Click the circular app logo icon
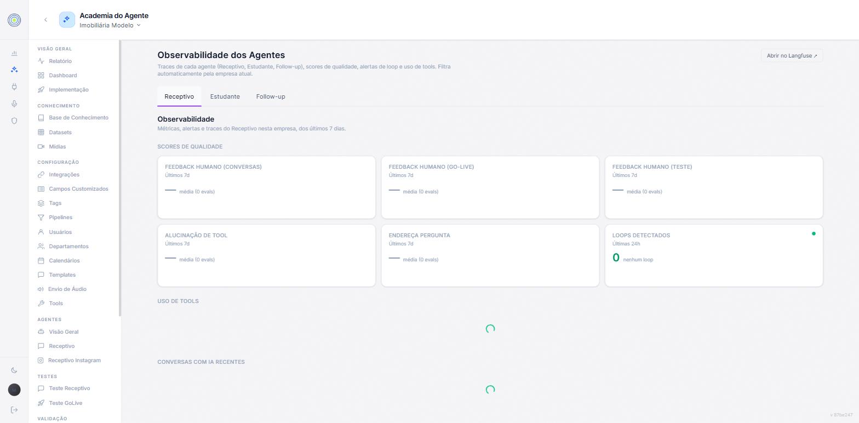 pos(14,20)
